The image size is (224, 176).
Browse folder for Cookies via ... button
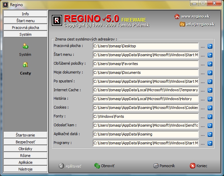(203, 109)
